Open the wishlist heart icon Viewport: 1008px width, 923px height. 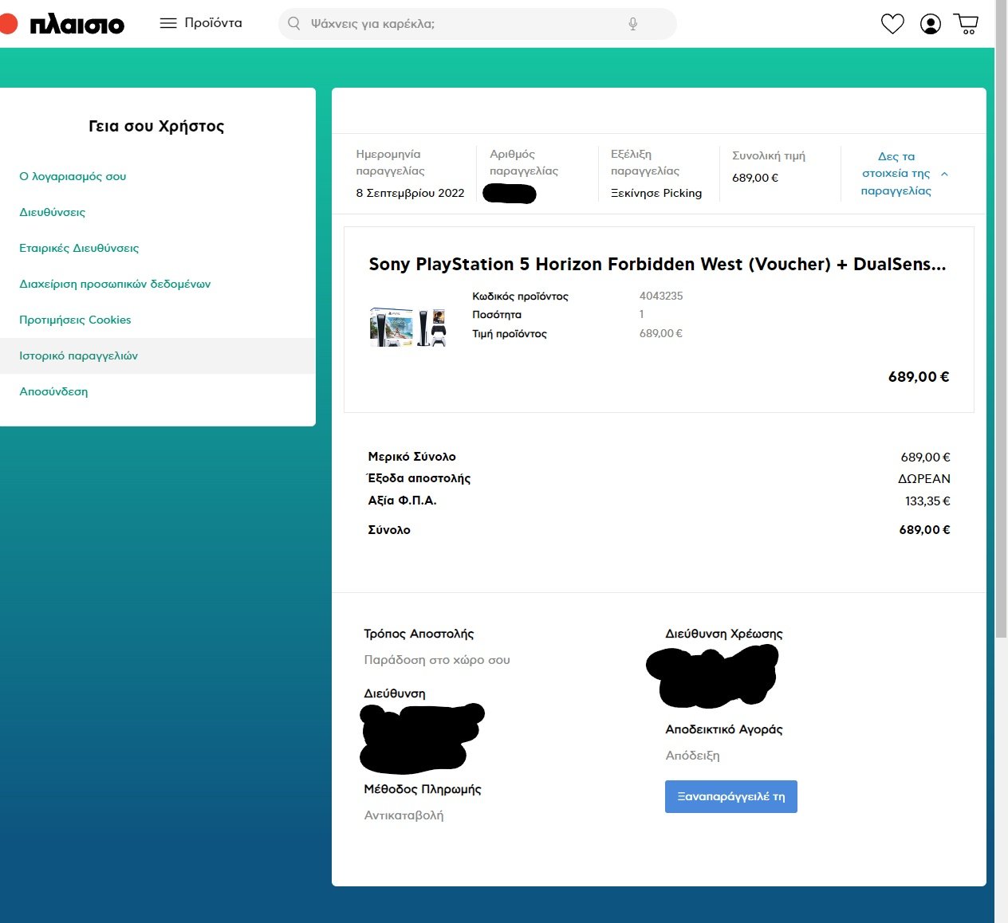[892, 24]
